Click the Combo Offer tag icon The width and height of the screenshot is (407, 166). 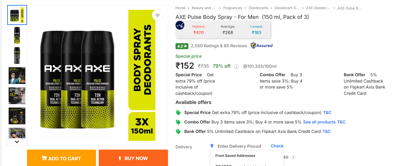[178, 122]
